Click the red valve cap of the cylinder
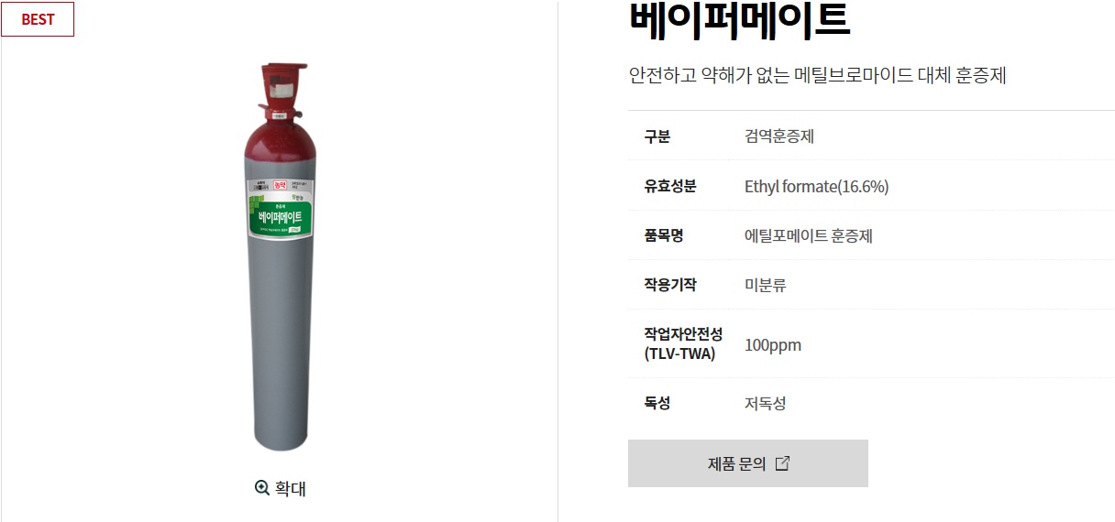 (281, 90)
